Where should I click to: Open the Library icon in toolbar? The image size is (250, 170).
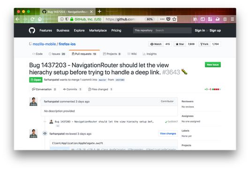[195, 19]
